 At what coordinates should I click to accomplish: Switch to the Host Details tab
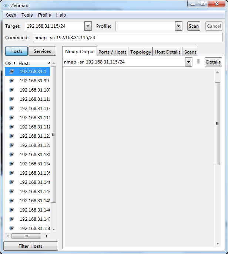click(167, 52)
